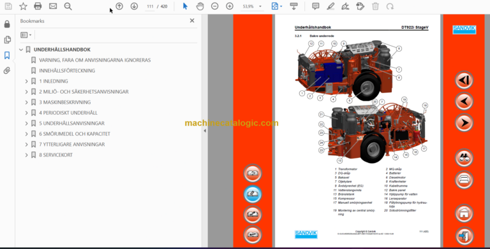Image resolution: width=490 pixels, height=249 pixels.
Task: Activate the Selection arrow tool
Action: (x=185, y=6)
